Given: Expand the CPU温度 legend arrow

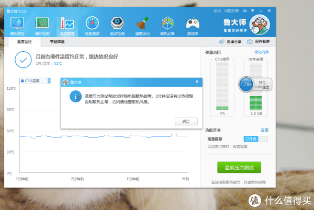Looking at the screenshot, I should click(x=49, y=81).
